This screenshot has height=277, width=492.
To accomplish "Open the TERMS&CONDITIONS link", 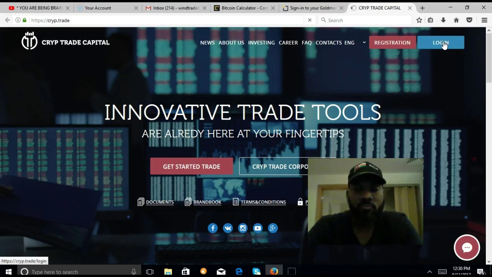I will pyautogui.click(x=259, y=202).
